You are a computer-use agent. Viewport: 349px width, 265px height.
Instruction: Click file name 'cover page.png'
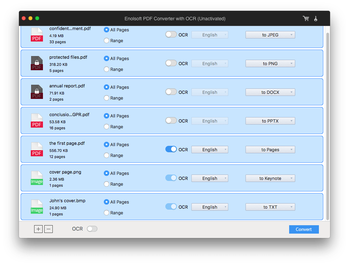pyautogui.click(x=65, y=172)
